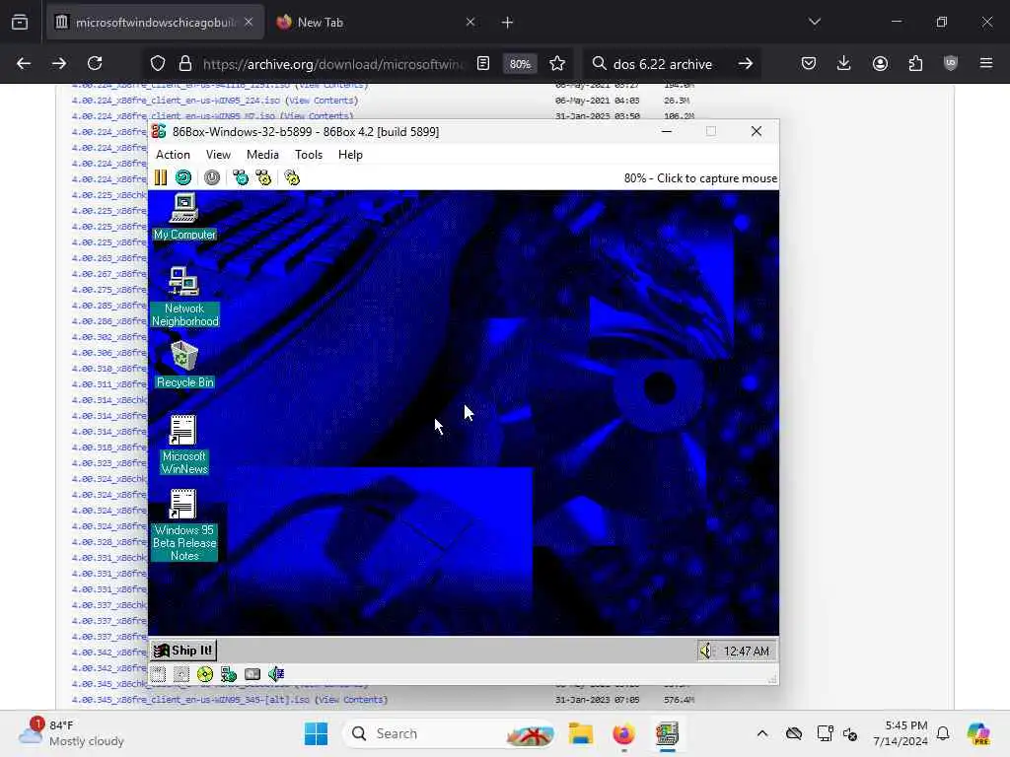Select the Recycle Bin desktop icon

click(x=184, y=365)
